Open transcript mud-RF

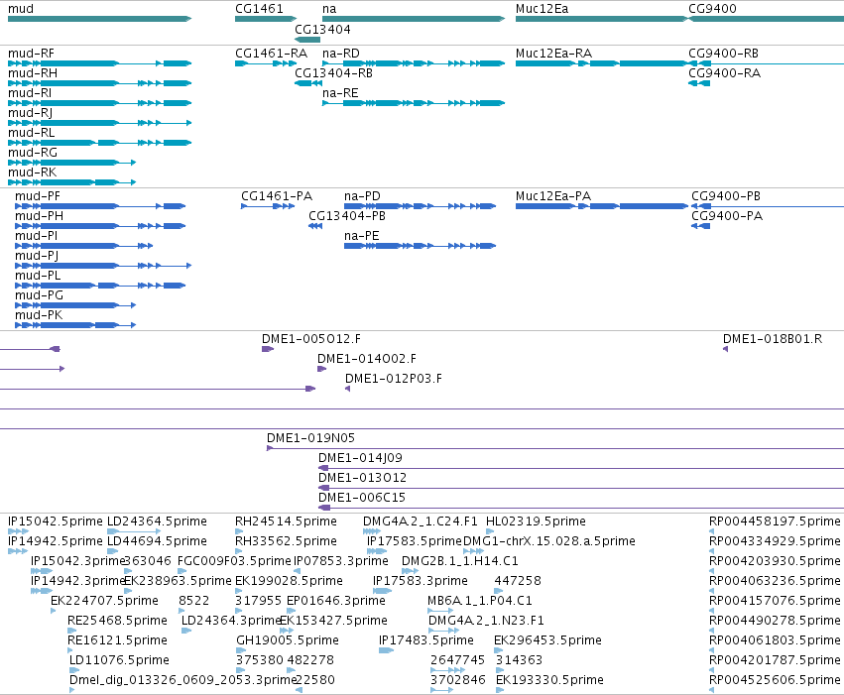(x=99, y=63)
